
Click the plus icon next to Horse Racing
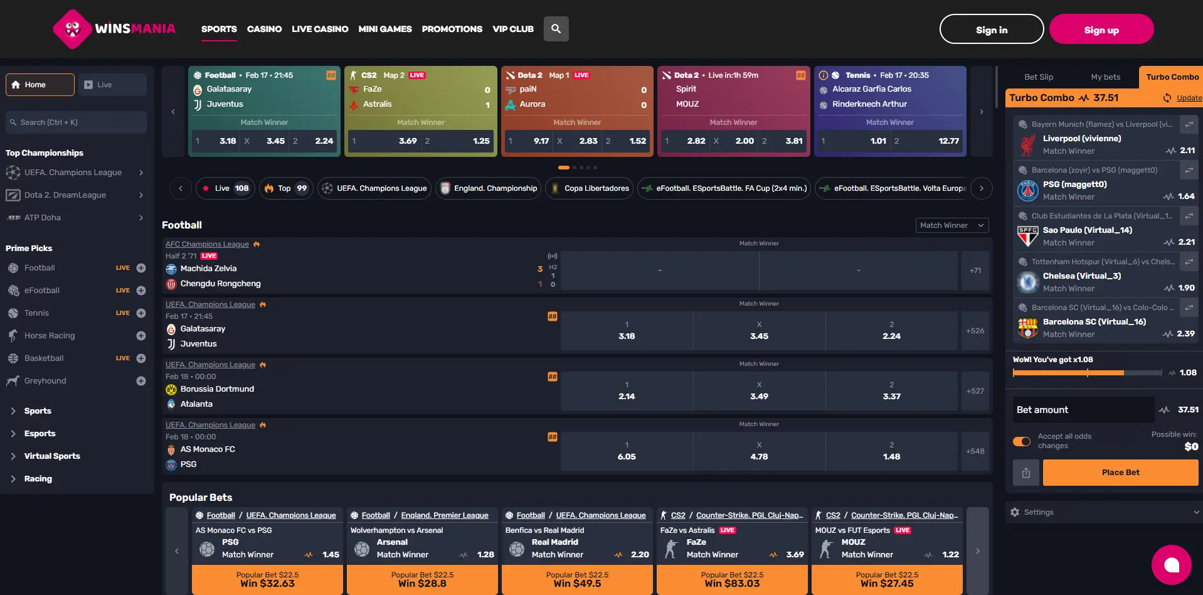(141, 336)
